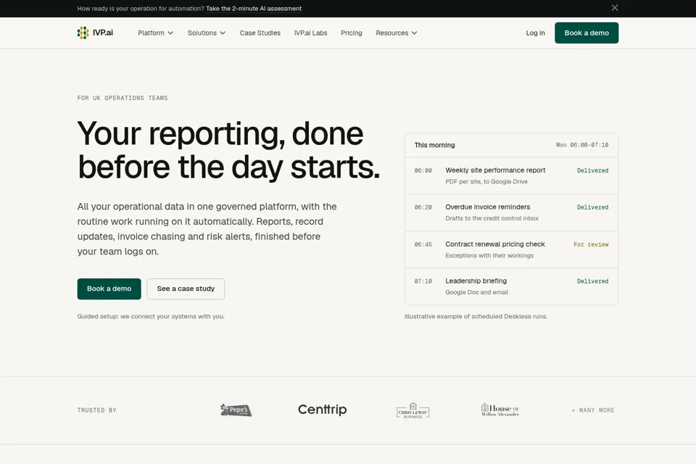Click the 'Mon 06:00-07:10' time range
696x464 pixels.
582,145
